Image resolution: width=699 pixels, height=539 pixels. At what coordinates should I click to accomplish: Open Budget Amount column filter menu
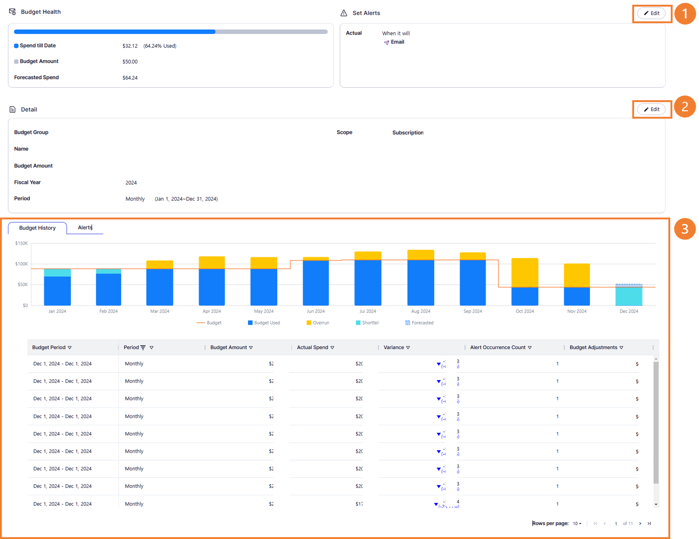click(x=251, y=347)
